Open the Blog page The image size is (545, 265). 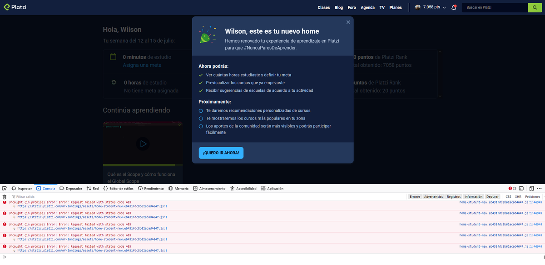(x=339, y=7)
